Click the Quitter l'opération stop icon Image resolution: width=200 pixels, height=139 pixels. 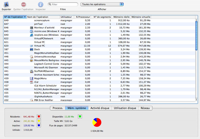tap(23, 4)
